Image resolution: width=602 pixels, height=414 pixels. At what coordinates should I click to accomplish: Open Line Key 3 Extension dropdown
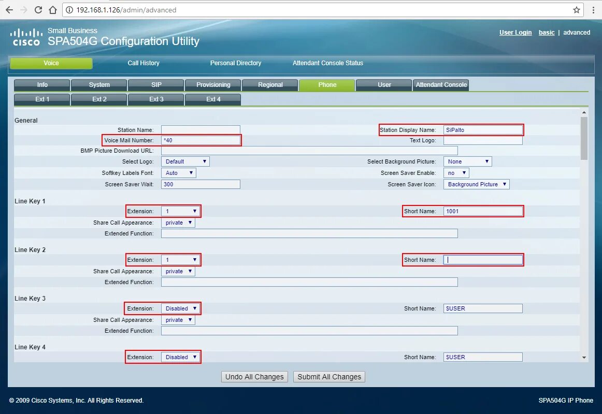pyautogui.click(x=180, y=308)
